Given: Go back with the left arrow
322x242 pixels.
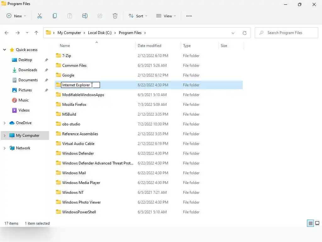Looking at the screenshot, I should (7, 33).
